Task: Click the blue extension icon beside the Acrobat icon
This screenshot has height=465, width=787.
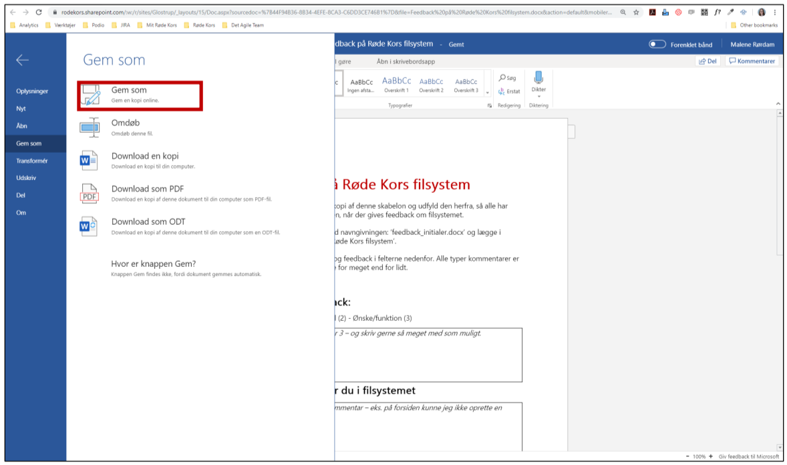Action: [x=665, y=12]
